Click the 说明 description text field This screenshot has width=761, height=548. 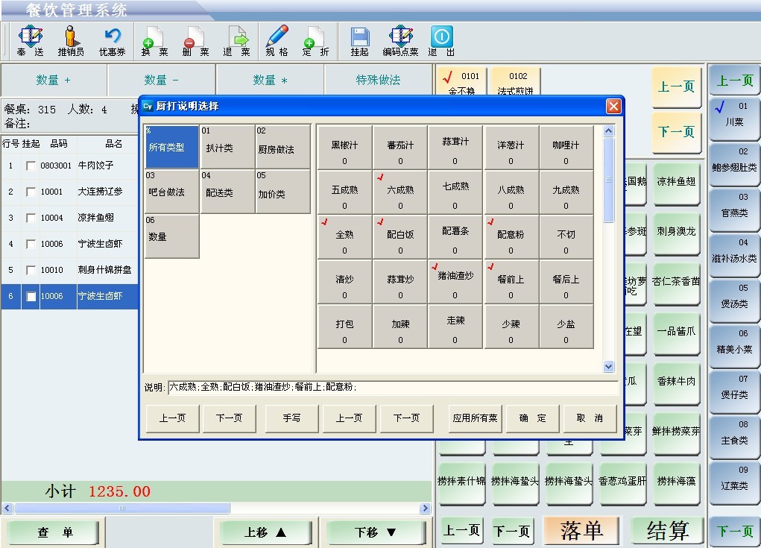(393, 388)
